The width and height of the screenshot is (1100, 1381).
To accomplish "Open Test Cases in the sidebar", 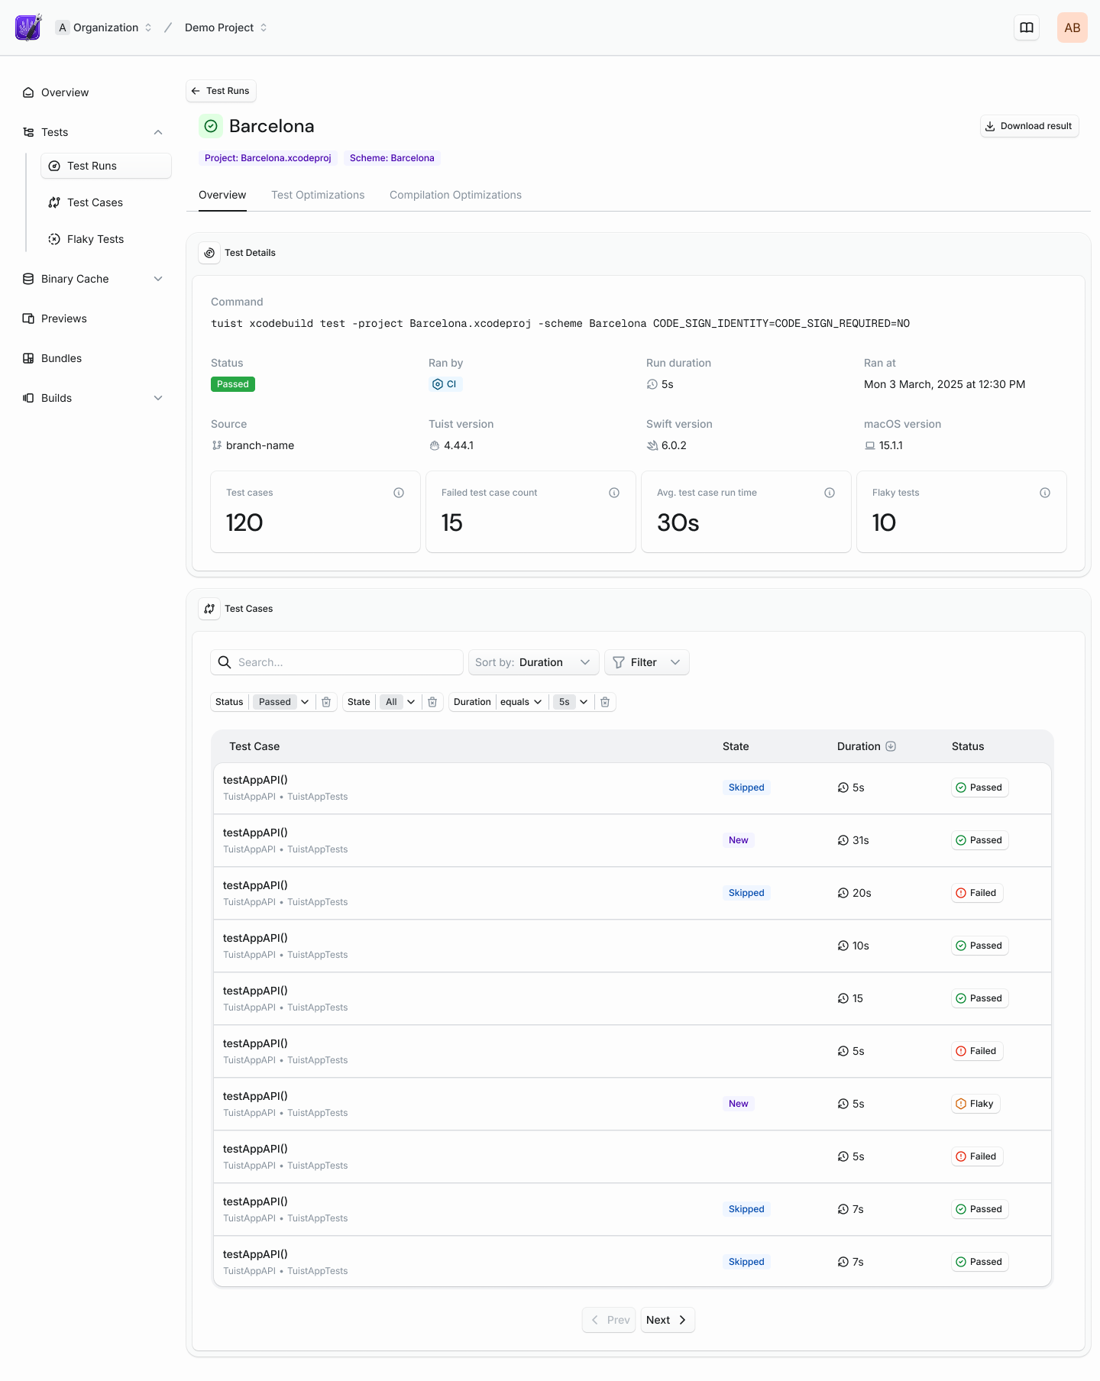I will 106,202.
